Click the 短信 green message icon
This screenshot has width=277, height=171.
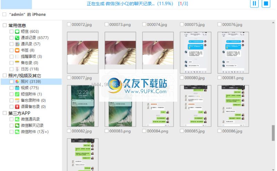[x=17, y=32]
